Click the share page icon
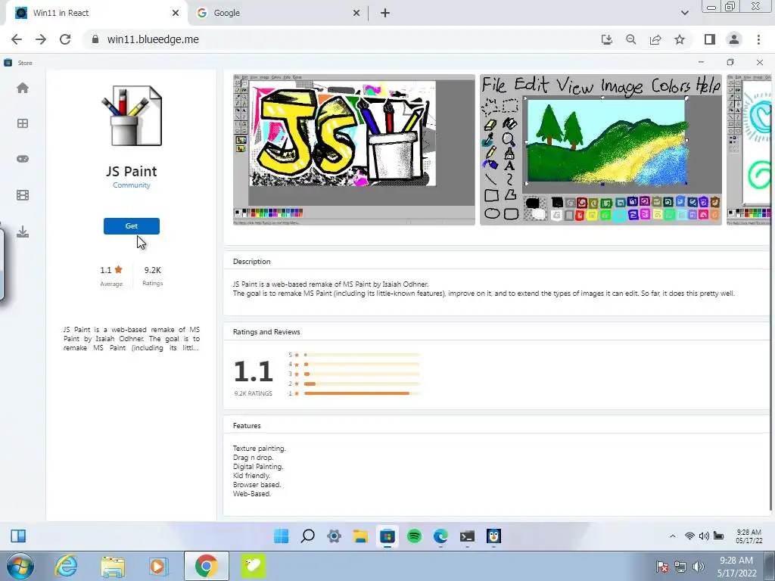The width and height of the screenshot is (775, 581). [655, 39]
